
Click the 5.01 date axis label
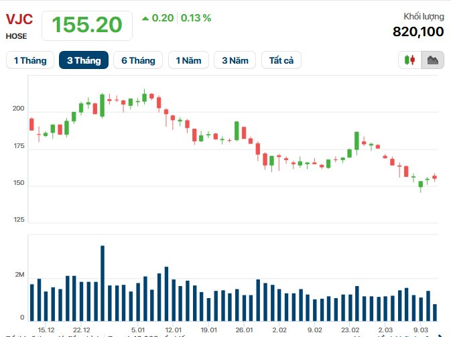pos(139,330)
